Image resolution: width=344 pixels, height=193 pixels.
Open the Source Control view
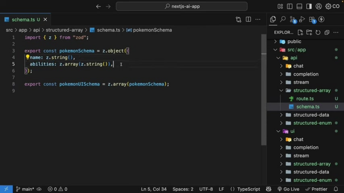[x=292, y=19]
